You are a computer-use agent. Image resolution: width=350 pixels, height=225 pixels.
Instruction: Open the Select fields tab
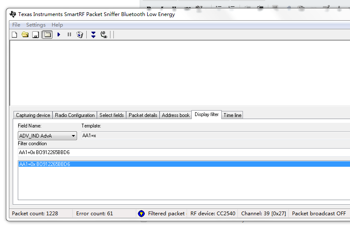(112, 115)
